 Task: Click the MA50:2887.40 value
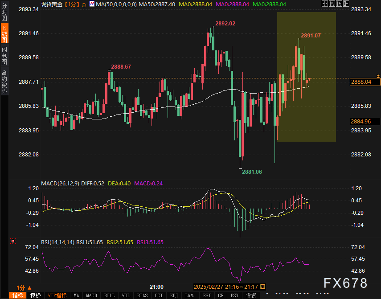pyautogui.click(x=157, y=4)
